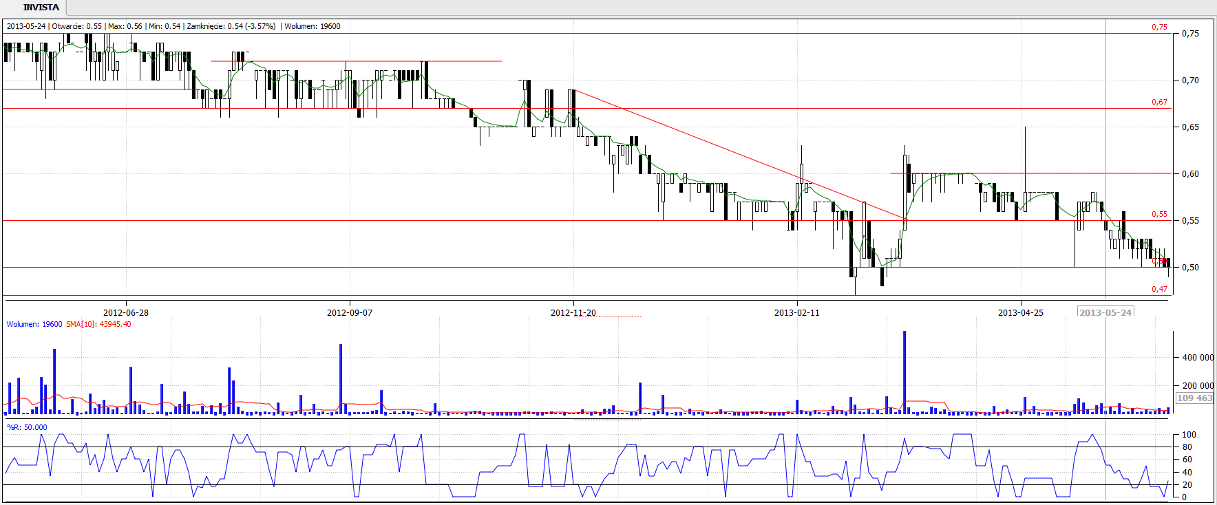Click the 2013-02-11 date axis label
Screen dimensions: 1217x505
point(796,313)
